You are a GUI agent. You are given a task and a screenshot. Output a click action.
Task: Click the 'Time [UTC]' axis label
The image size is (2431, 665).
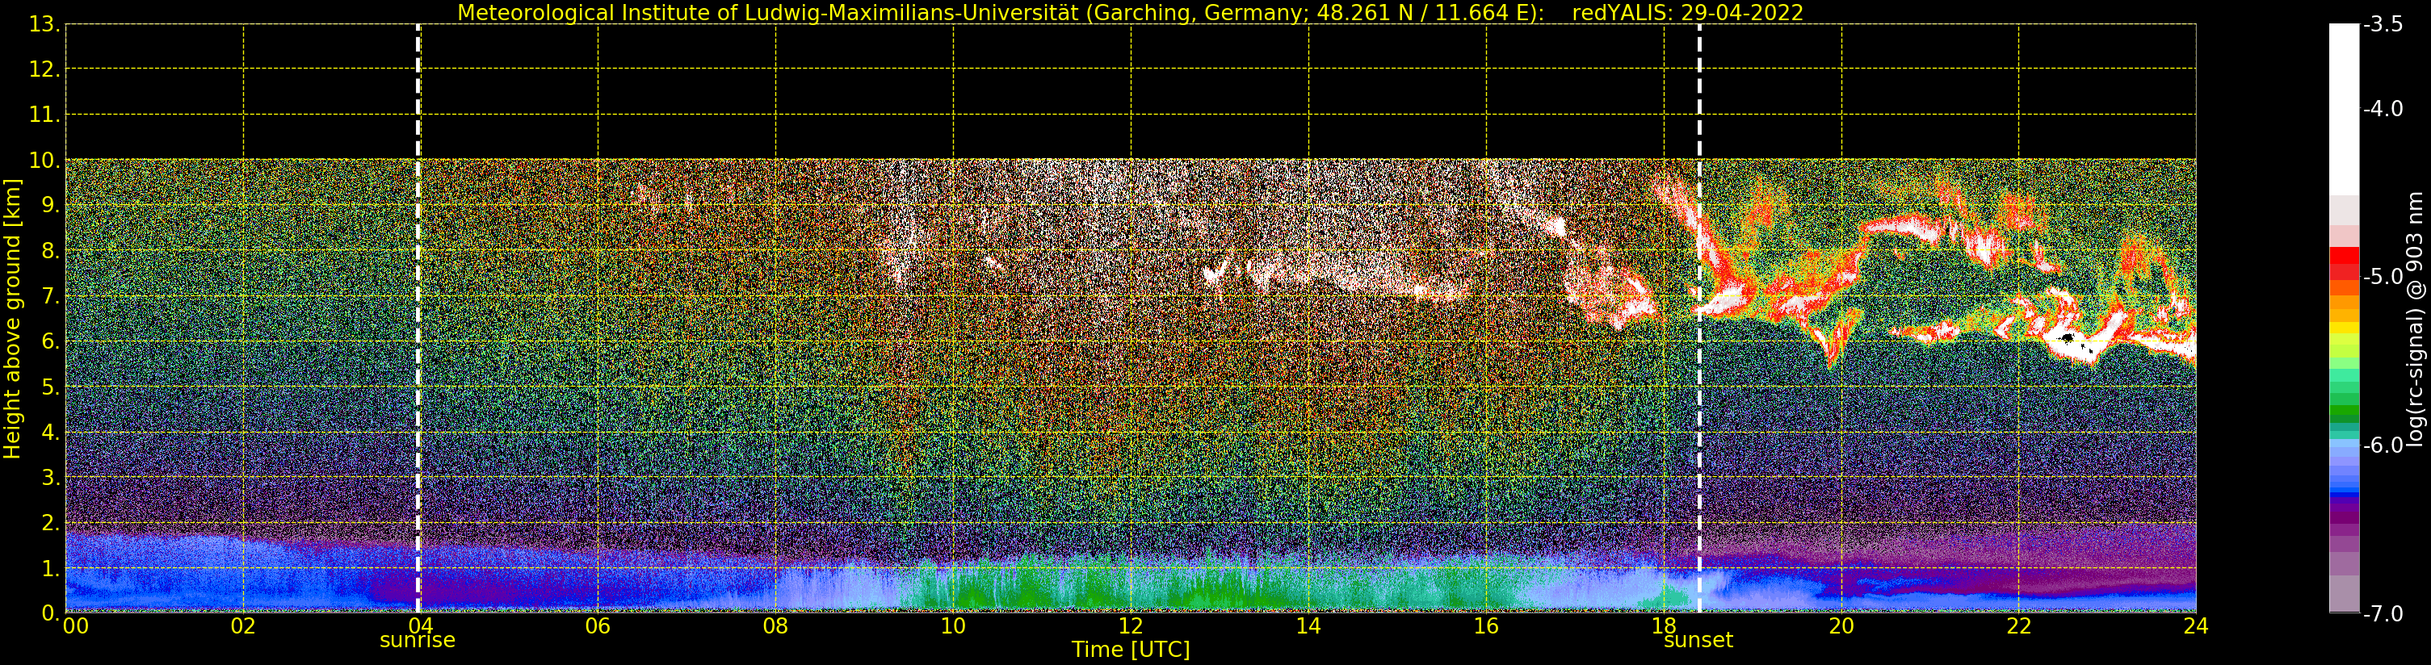(1131, 649)
